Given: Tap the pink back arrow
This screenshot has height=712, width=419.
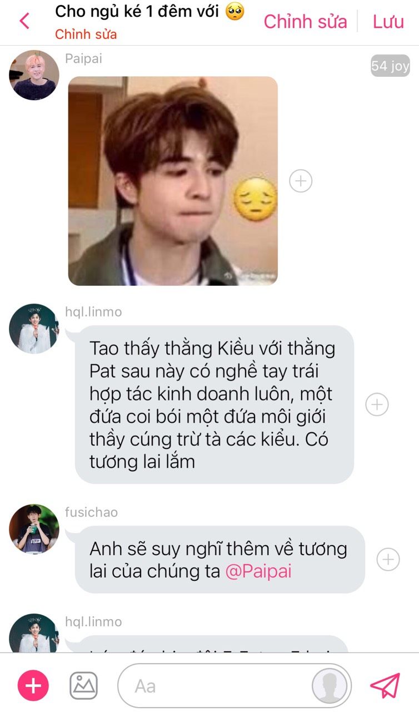Looking at the screenshot, I should click(24, 21).
